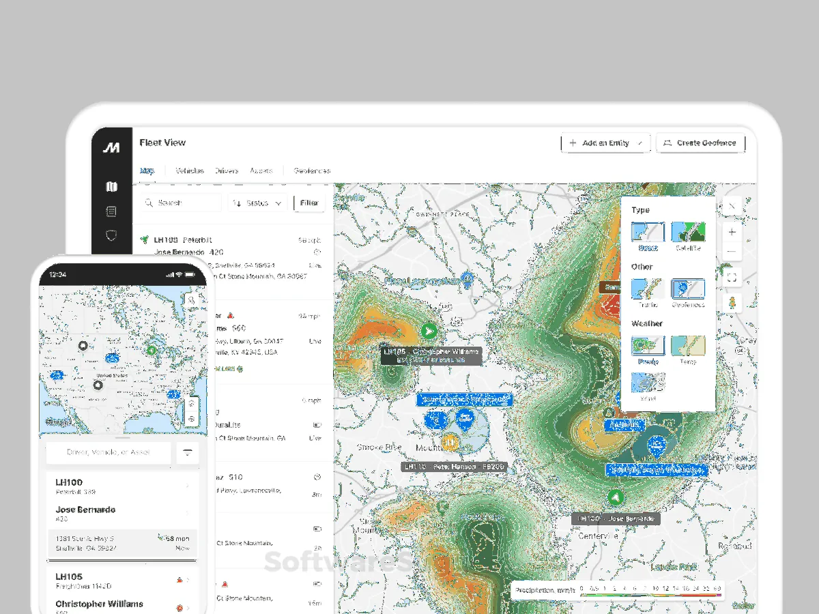Click the red alert icon in second vehicle row
This screenshot has height=614, width=819.
pyautogui.click(x=230, y=315)
